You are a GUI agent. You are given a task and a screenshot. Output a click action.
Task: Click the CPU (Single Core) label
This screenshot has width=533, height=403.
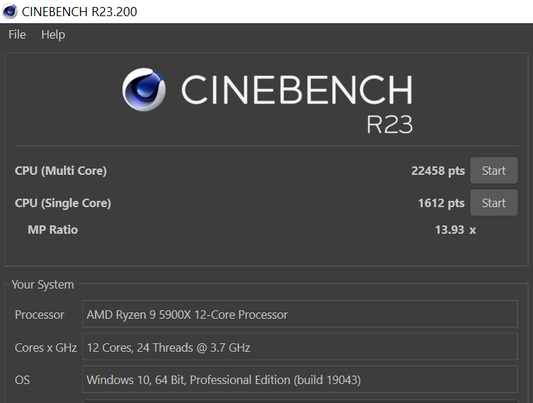pos(63,203)
